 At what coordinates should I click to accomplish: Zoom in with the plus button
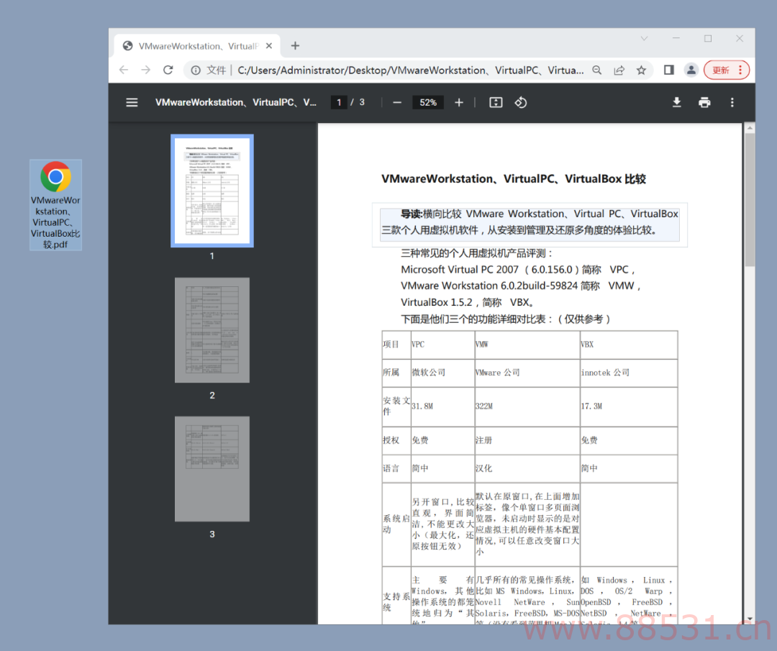tap(459, 103)
